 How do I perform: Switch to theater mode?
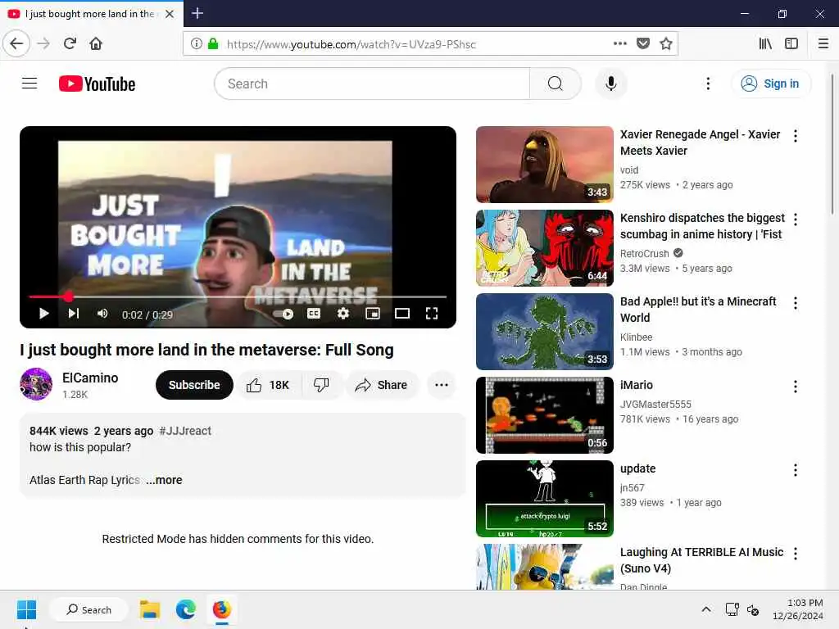tap(402, 314)
